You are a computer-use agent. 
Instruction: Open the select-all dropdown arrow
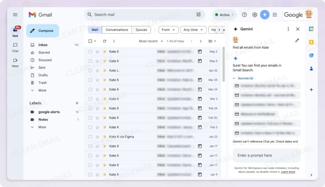[95, 41]
